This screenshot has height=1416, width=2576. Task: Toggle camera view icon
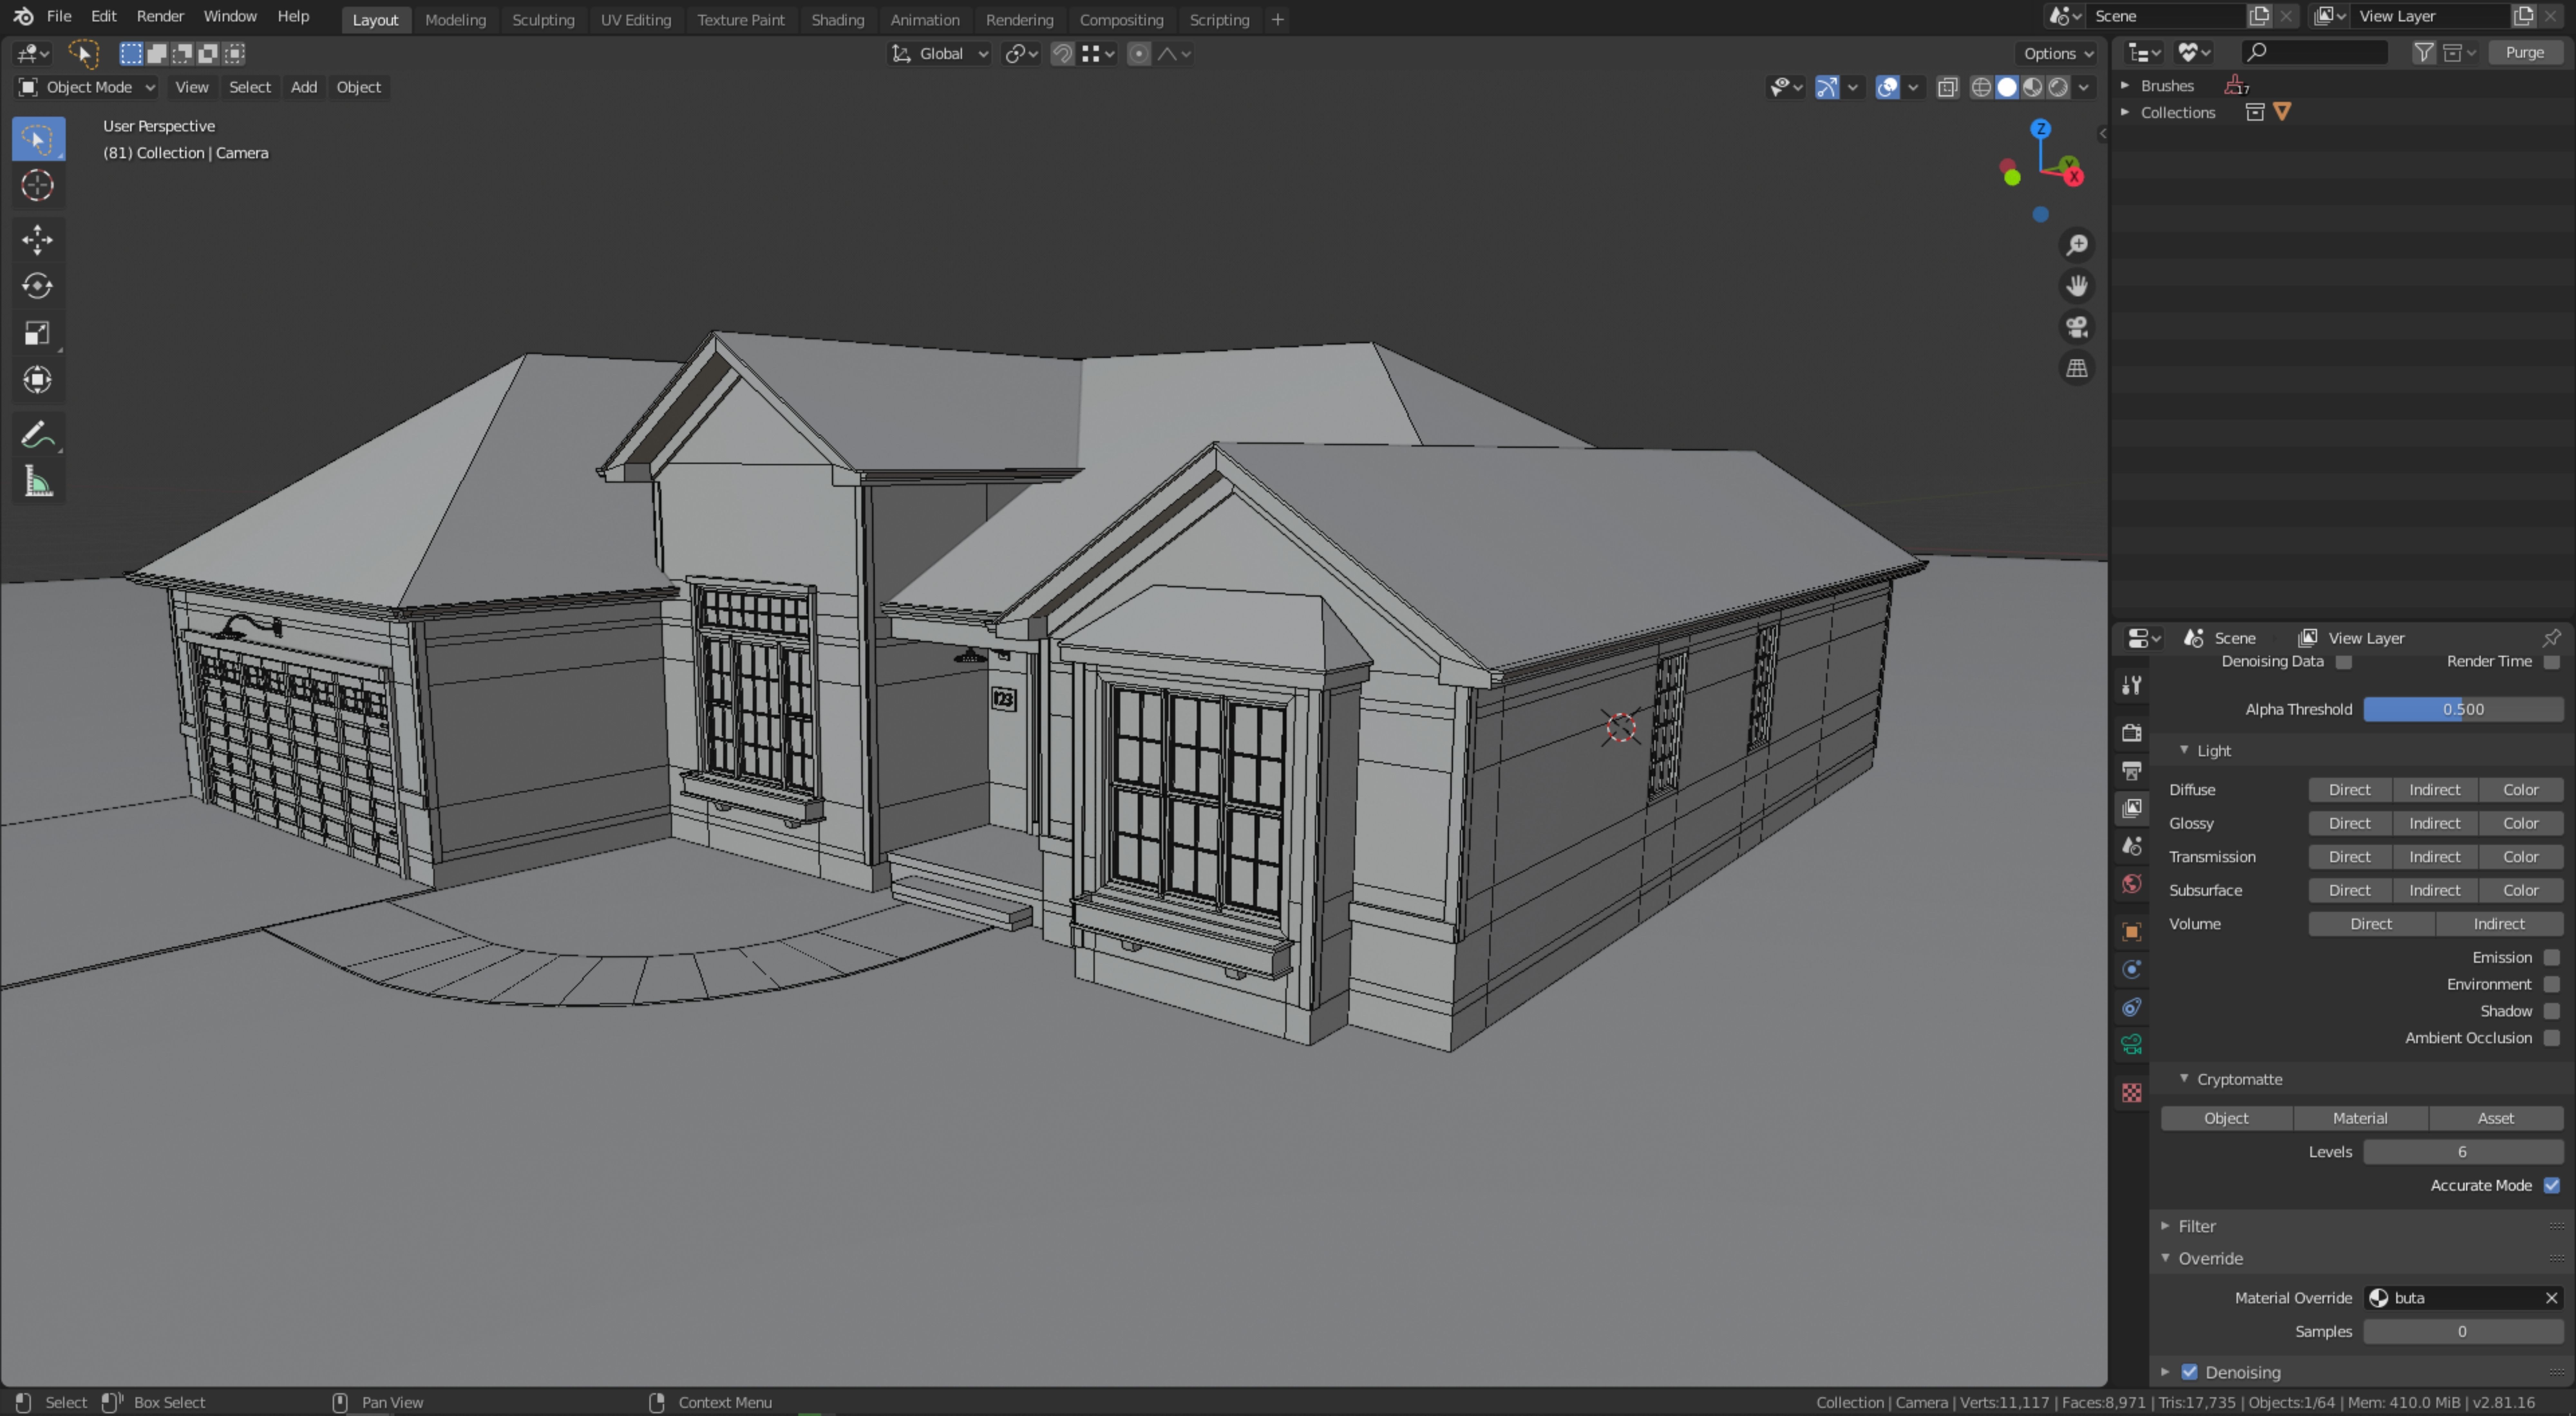pyautogui.click(x=2077, y=327)
